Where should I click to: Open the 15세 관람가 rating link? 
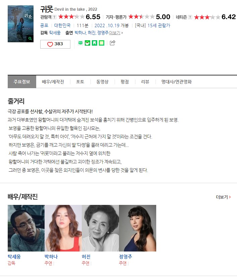pyautogui.click(x=159, y=25)
